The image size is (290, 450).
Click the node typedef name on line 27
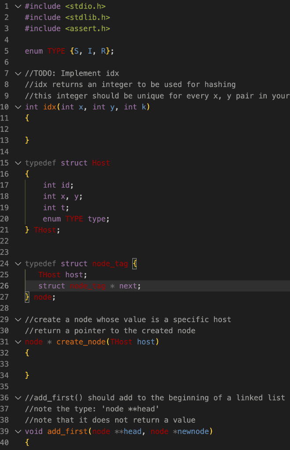pyautogui.click(x=43, y=298)
